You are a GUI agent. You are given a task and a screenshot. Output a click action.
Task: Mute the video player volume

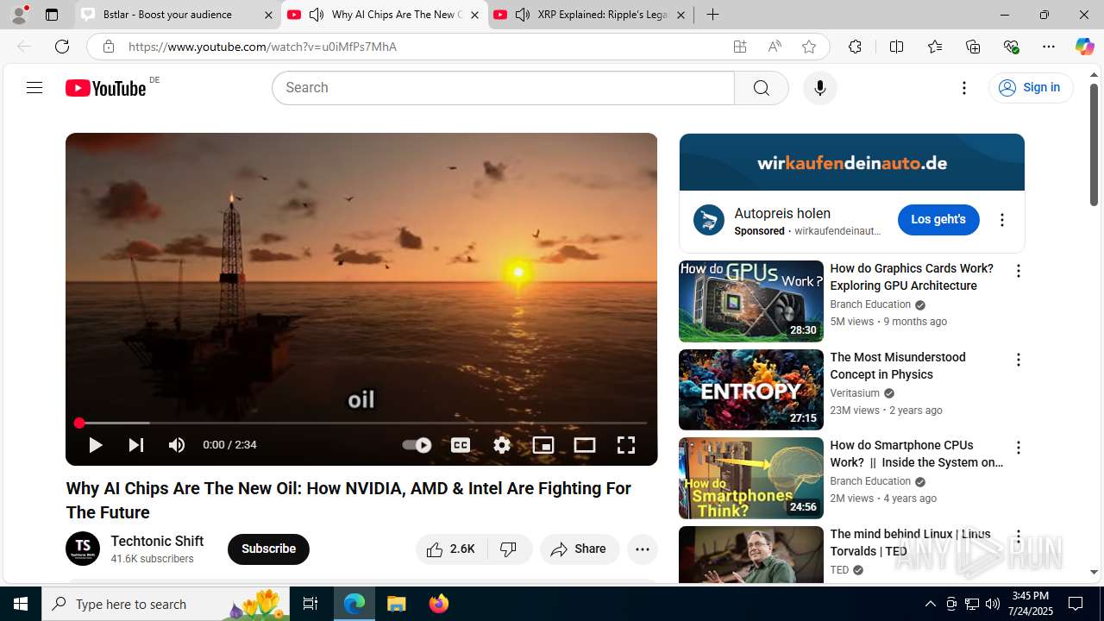click(x=177, y=445)
